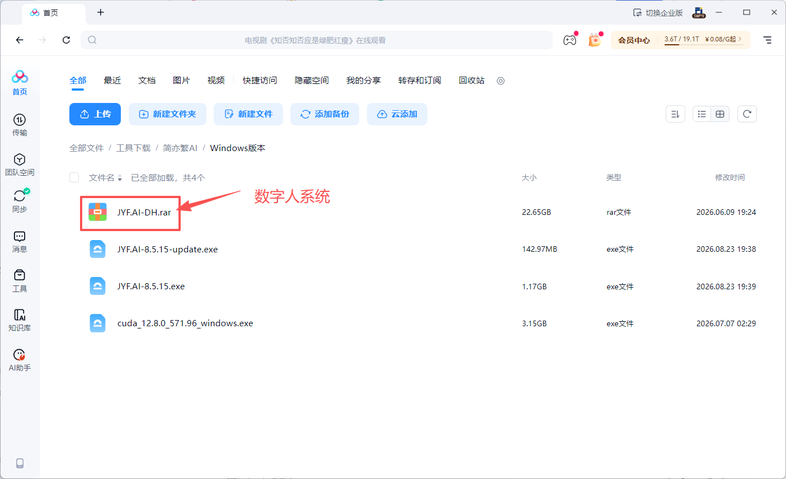Click the 上传 upload button
Viewport: 786px width, 479px height.
pos(95,114)
